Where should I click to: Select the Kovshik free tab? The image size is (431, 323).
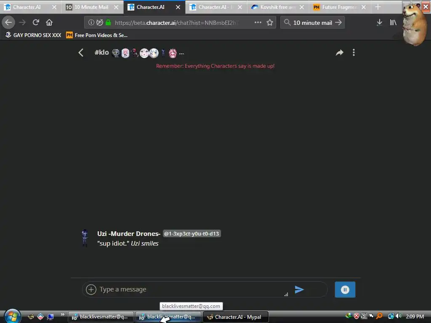(278, 7)
